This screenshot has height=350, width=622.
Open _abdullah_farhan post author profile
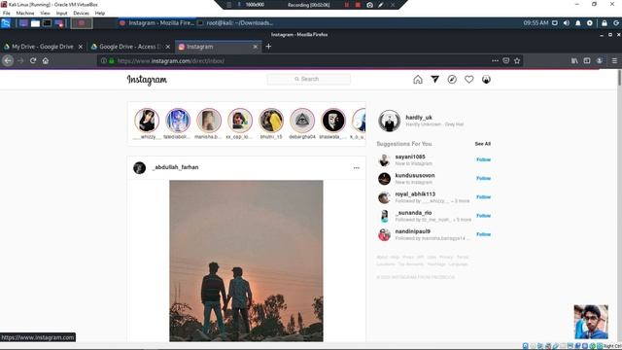[x=175, y=167]
